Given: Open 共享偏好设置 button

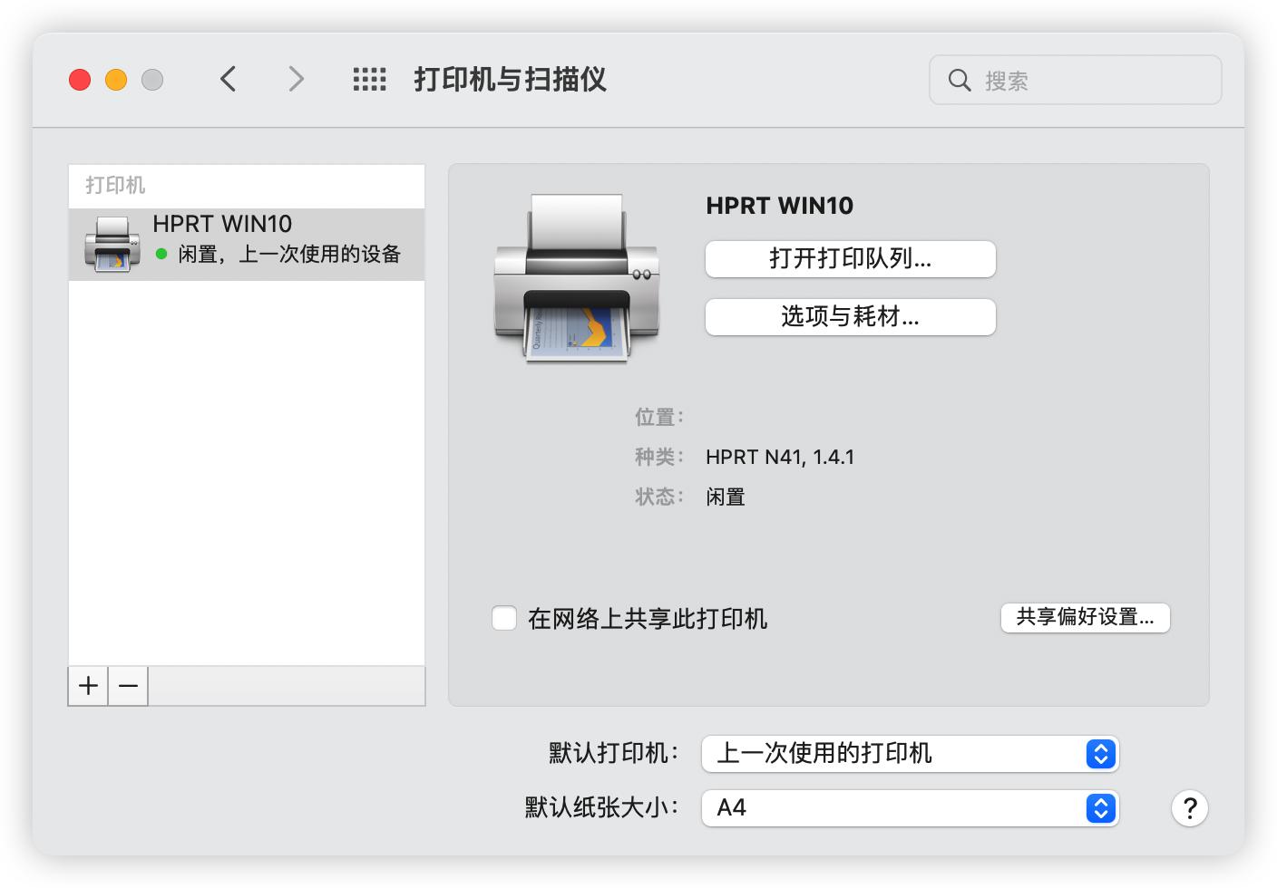Looking at the screenshot, I should [x=1085, y=617].
